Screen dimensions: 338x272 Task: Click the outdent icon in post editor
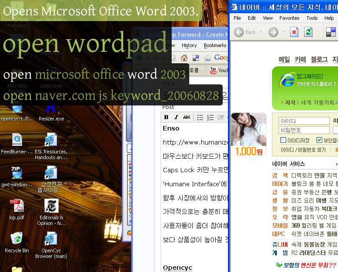[x=220, y=117]
